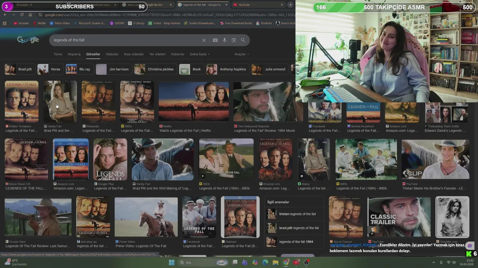Screen dimensions: 478x268
Task: Filter images by Book chip
Action: point(191,69)
